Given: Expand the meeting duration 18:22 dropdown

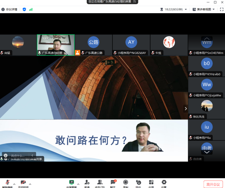Looking at the screenshot, I should click(185, 9).
